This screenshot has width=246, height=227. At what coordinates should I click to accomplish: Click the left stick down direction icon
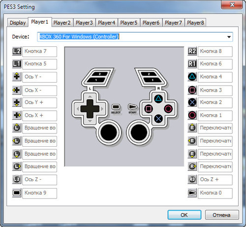pos(17,154)
